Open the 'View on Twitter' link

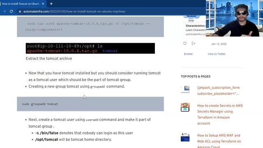[217, 54]
